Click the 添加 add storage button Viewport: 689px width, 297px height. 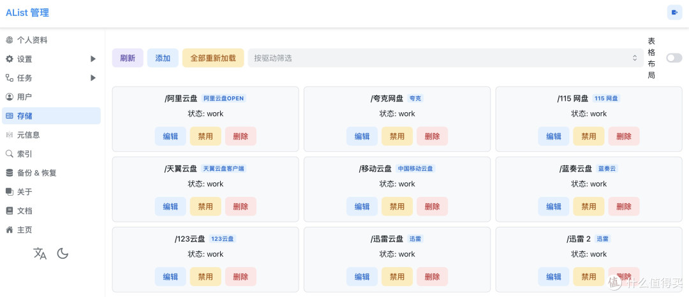pos(163,58)
